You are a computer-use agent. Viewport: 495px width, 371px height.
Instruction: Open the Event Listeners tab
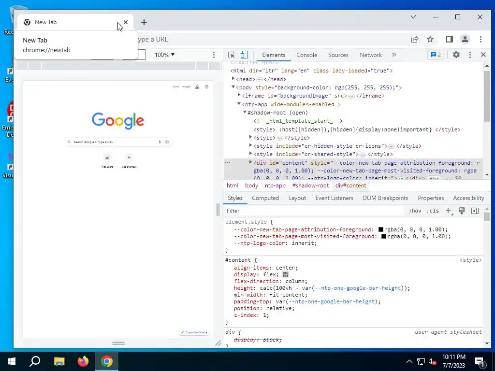[334, 198]
